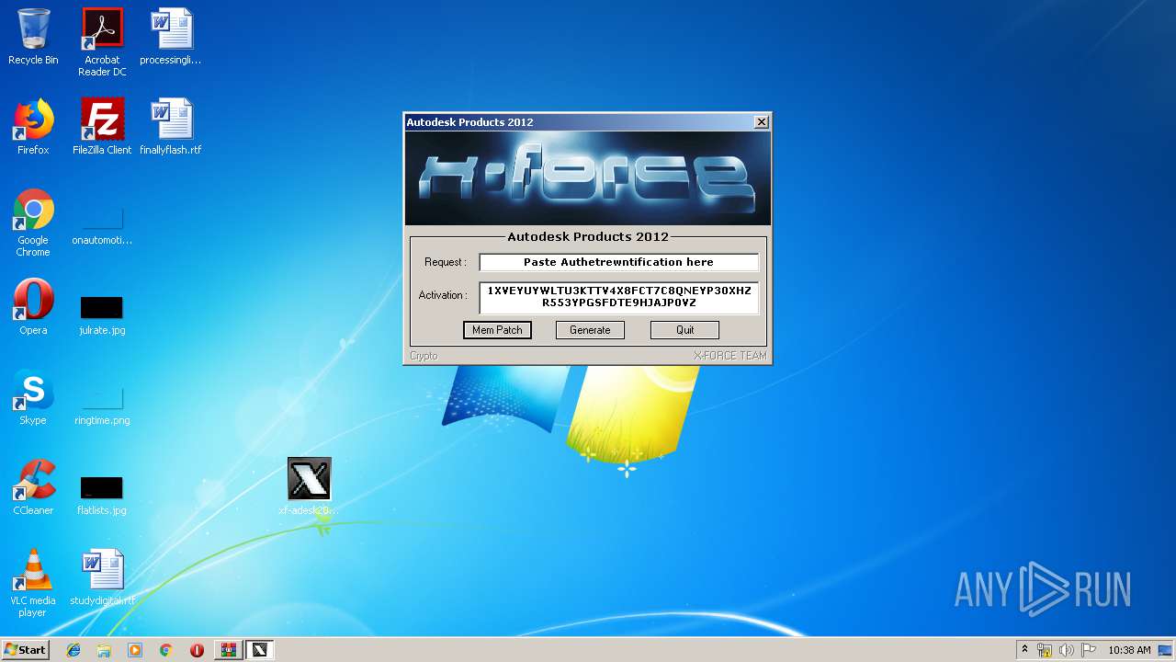The width and height of the screenshot is (1176, 662).
Task: Select flatlists.jpg image file
Action: (x=102, y=493)
